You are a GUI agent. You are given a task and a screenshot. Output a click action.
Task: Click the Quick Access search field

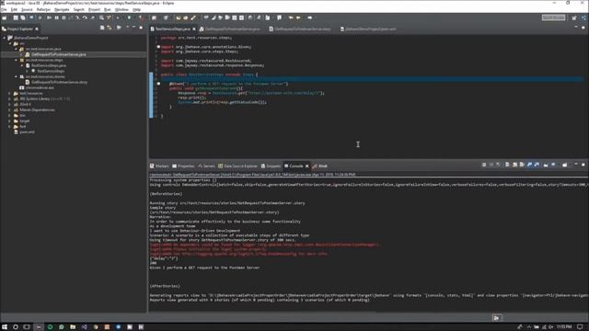(553, 17)
